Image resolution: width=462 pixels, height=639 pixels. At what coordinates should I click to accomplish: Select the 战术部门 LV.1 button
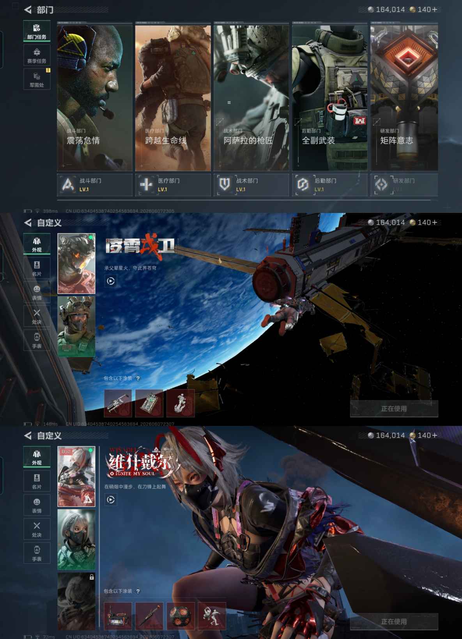251,185
